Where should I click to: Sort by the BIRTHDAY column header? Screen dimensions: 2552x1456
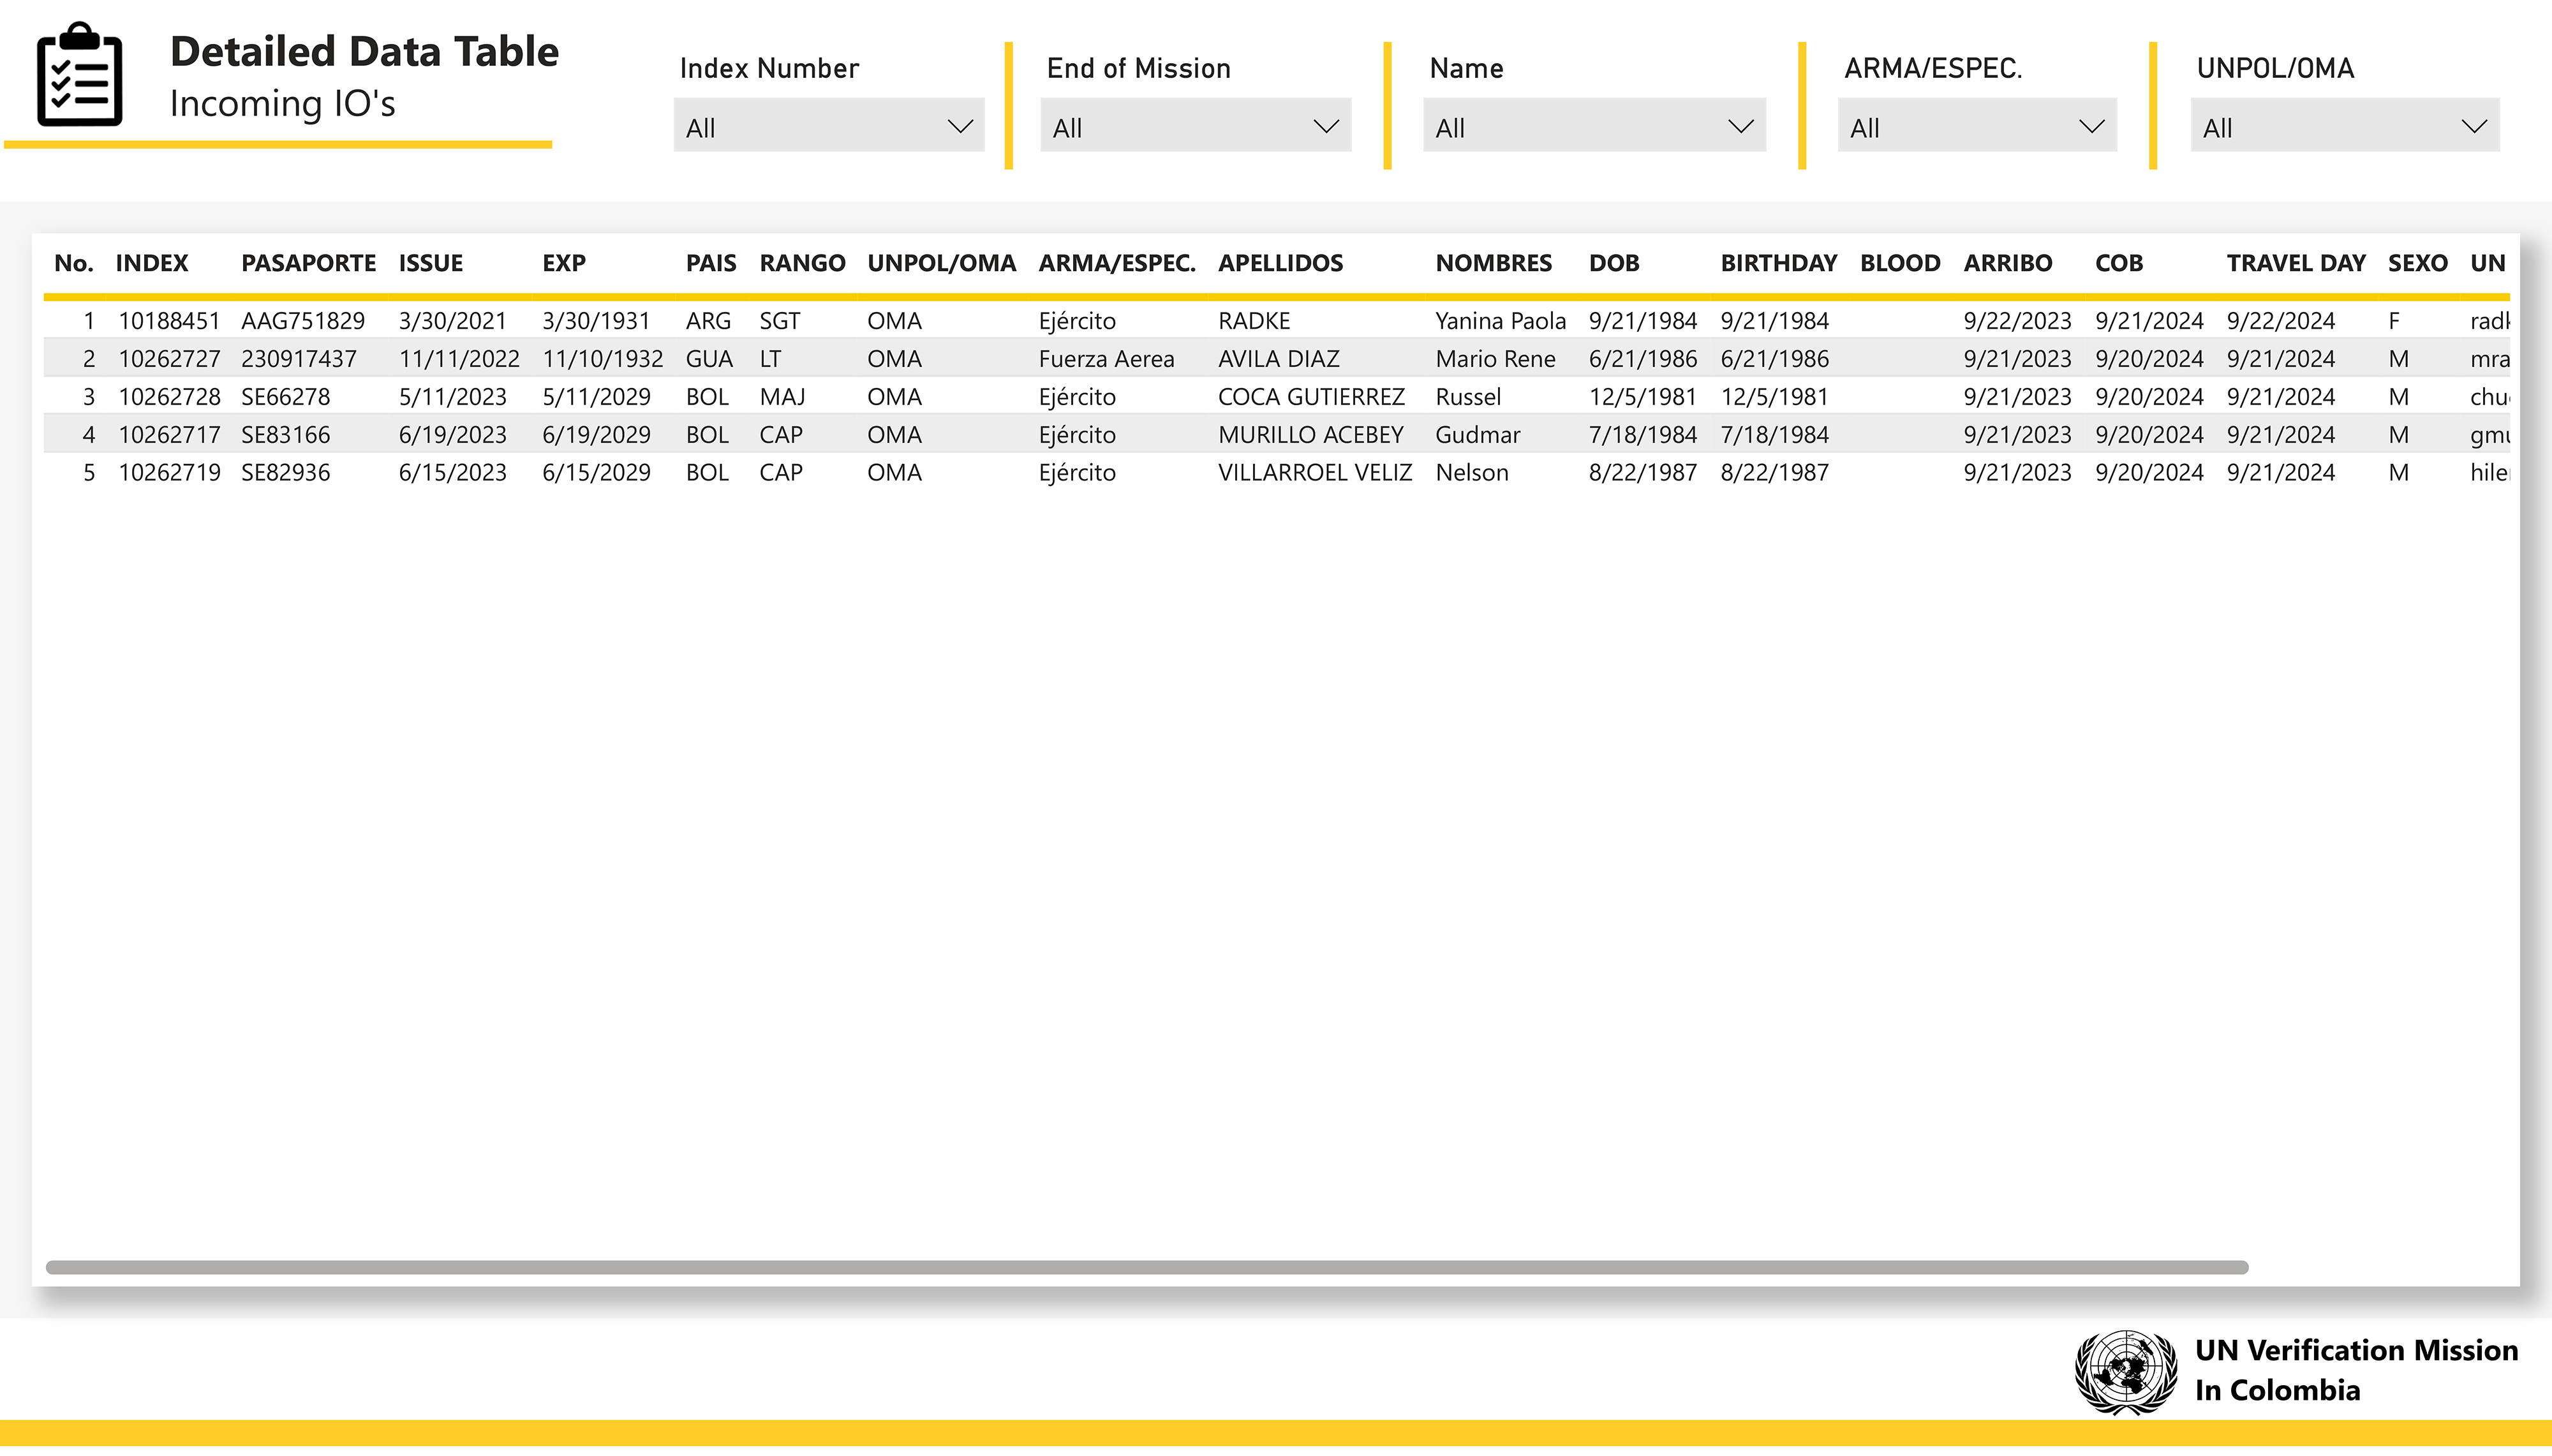point(1778,263)
